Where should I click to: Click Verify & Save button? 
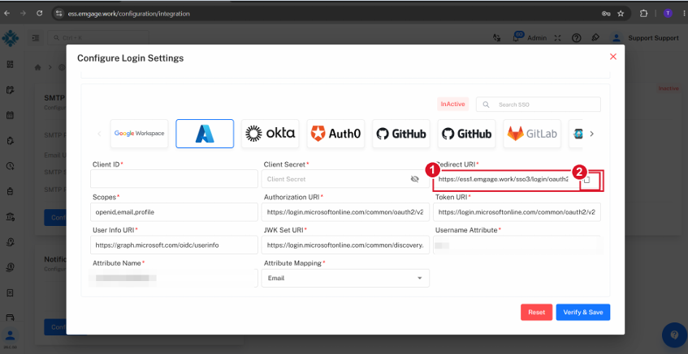tap(583, 313)
